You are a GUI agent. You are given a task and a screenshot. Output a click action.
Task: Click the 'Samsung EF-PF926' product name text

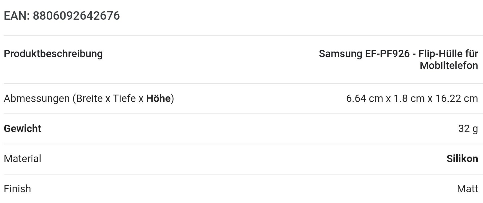coord(364,53)
